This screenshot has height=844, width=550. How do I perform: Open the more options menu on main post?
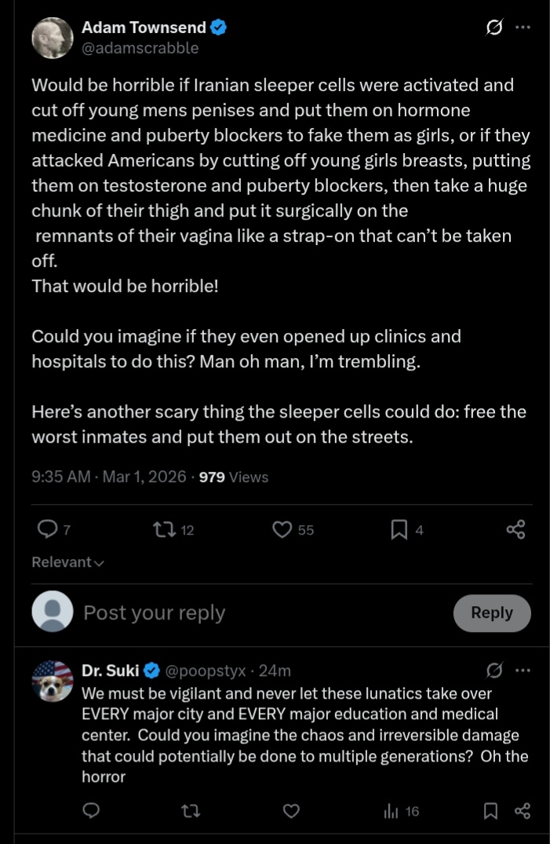(523, 28)
